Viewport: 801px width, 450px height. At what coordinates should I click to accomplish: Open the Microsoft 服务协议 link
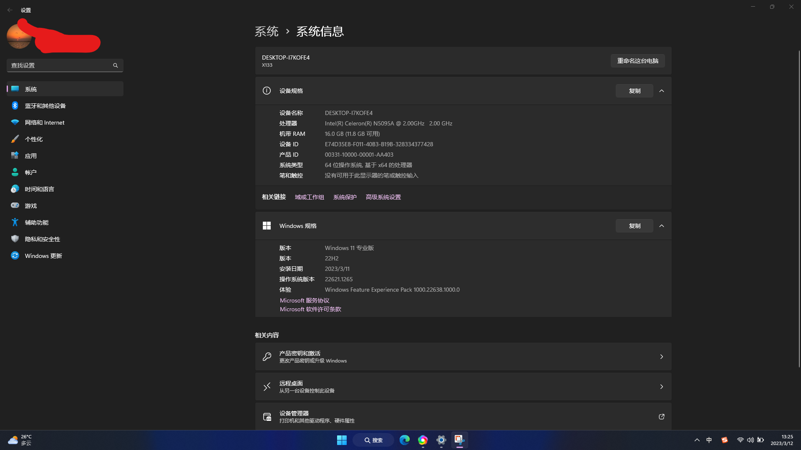coord(305,300)
